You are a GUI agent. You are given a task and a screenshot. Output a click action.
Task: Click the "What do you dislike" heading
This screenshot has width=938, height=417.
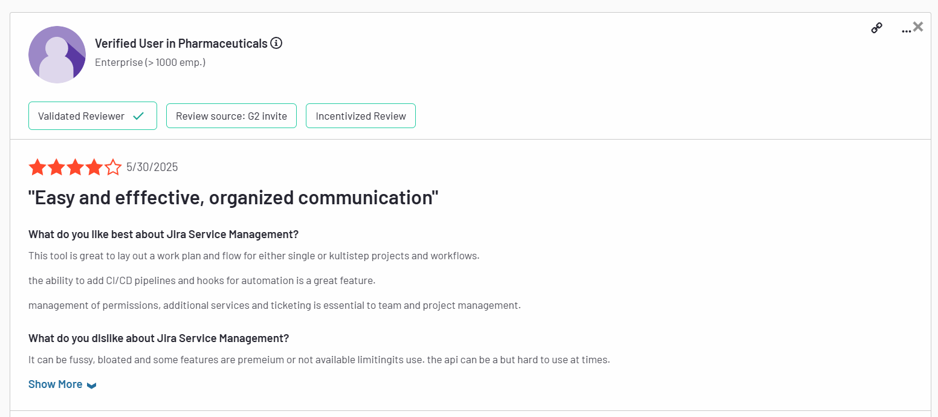(158, 338)
